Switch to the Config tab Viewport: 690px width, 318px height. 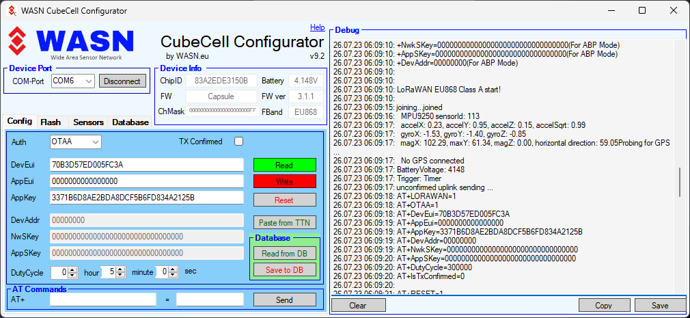[19, 122]
